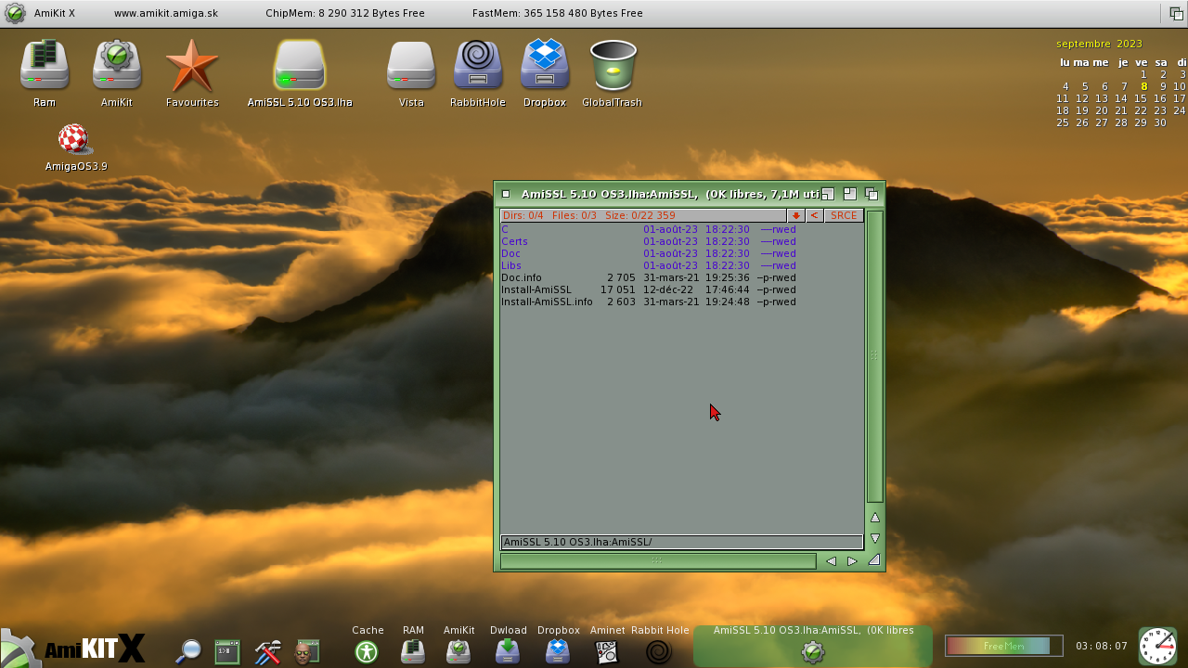Click the FastMem free bytes text
The width and height of the screenshot is (1188, 668).
[x=557, y=13]
